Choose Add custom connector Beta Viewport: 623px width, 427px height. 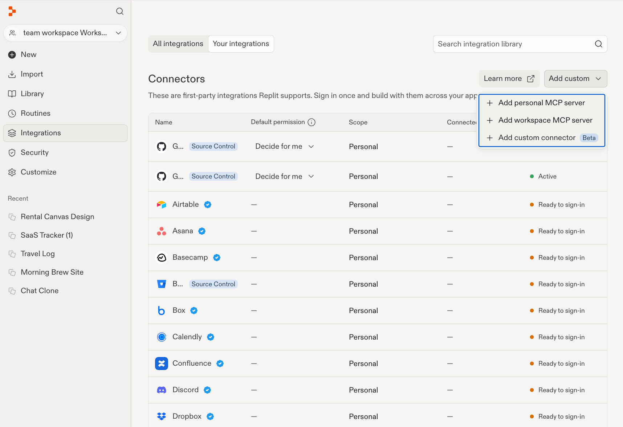pyautogui.click(x=542, y=138)
